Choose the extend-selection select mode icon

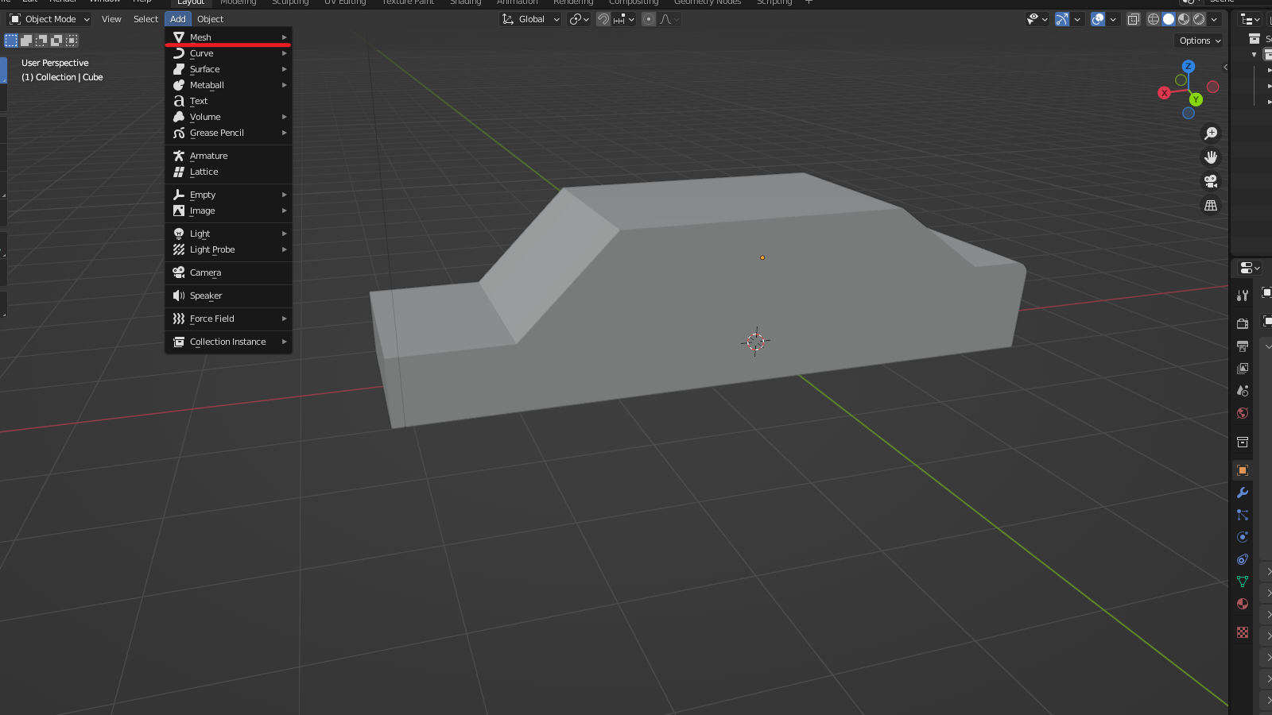26,41
